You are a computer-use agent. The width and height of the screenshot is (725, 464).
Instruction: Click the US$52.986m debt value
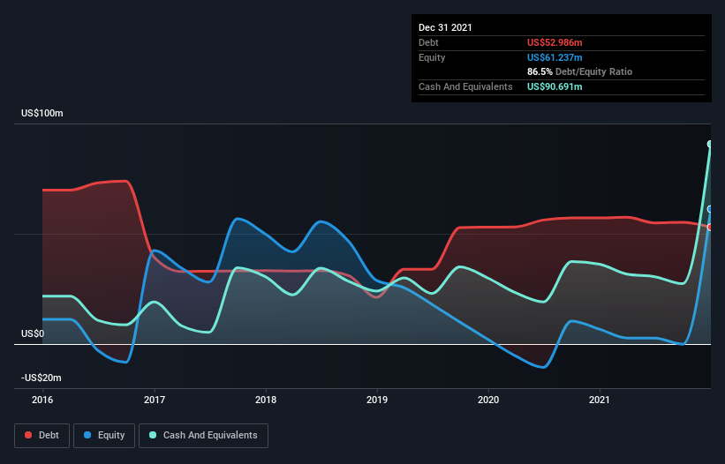555,42
